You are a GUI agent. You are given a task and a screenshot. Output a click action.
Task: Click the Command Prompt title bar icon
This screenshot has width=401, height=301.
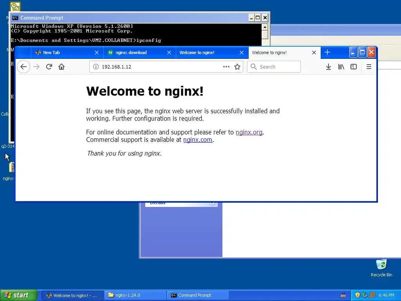(15, 18)
